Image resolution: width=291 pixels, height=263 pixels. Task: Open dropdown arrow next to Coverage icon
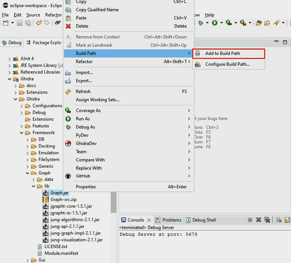(x=236, y=23)
